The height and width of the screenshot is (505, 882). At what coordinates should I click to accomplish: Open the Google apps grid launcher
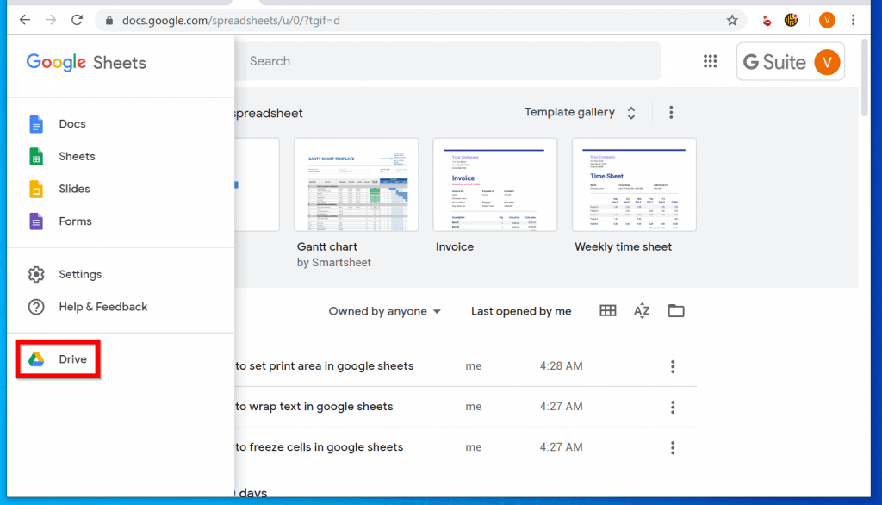[710, 61]
